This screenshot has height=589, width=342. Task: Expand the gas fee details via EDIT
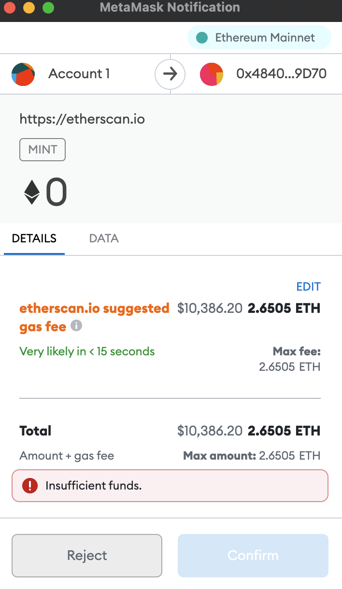pos(308,286)
